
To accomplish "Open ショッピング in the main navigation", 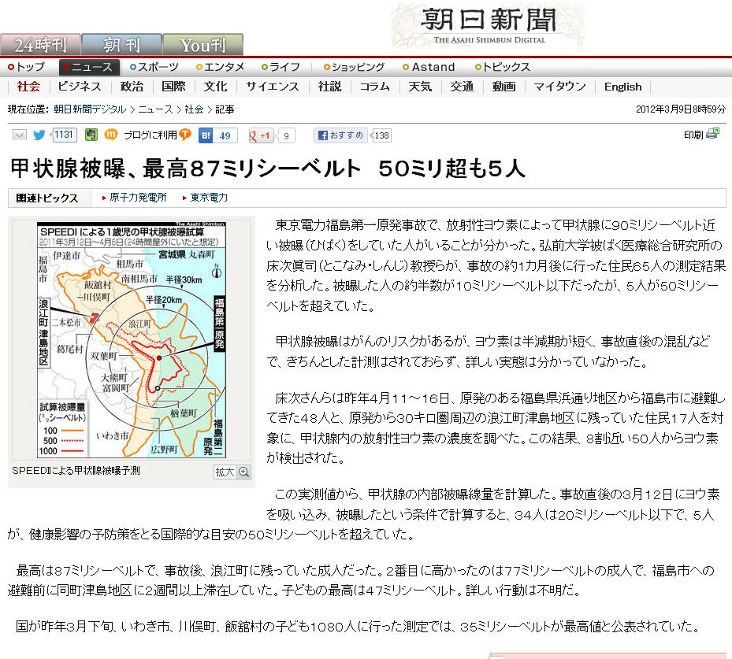I will [x=355, y=67].
